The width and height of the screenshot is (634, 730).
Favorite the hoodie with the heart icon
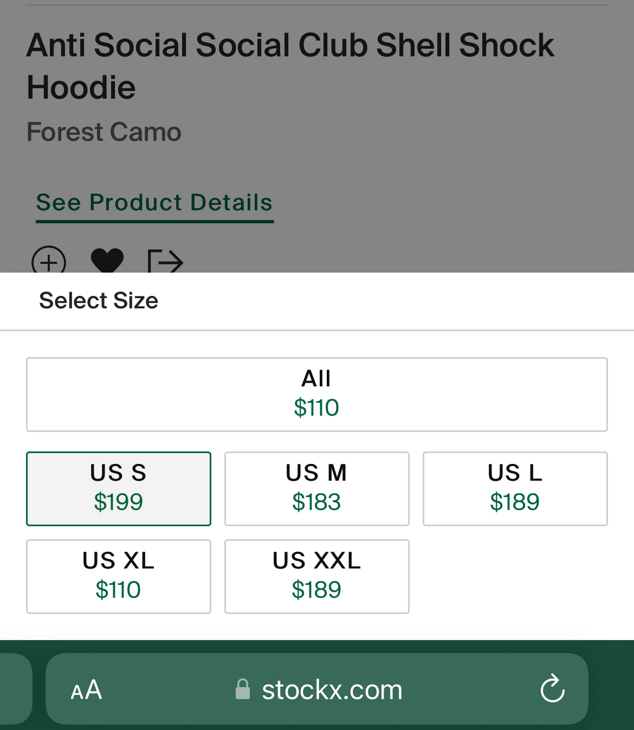tap(107, 261)
